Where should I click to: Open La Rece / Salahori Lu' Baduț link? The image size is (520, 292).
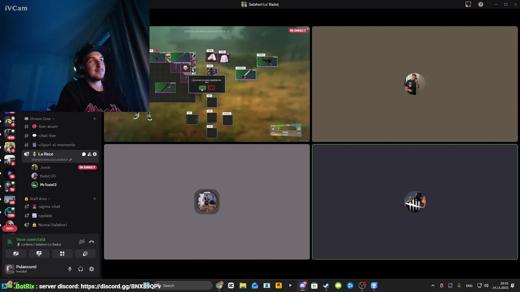pos(41,245)
